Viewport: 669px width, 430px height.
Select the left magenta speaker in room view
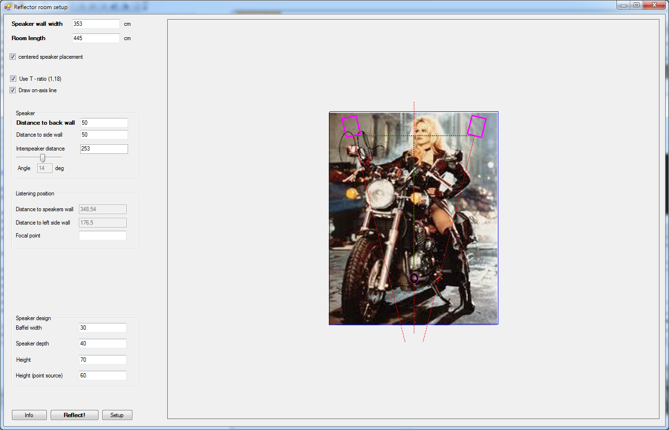pos(351,126)
